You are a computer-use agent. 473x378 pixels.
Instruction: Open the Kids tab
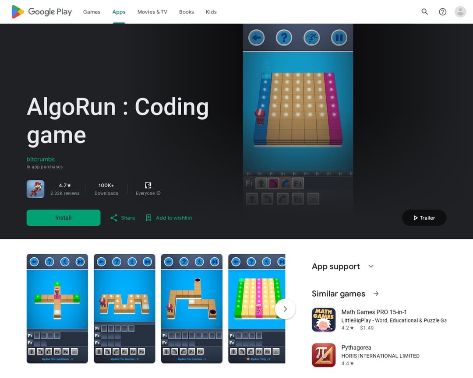click(211, 12)
